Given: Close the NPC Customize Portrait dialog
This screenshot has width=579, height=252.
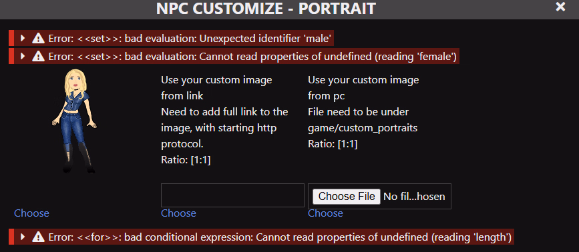Looking at the screenshot, I should coord(560,7).
